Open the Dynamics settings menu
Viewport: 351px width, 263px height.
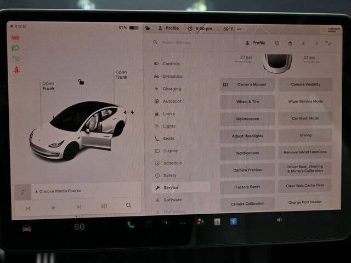pos(168,76)
